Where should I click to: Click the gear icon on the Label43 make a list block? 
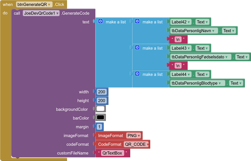pyautogui.click(x=138, y=48)
